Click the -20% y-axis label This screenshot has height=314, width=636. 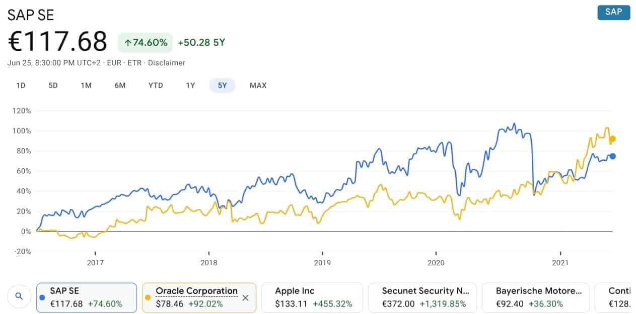click(x=22, y=251)
